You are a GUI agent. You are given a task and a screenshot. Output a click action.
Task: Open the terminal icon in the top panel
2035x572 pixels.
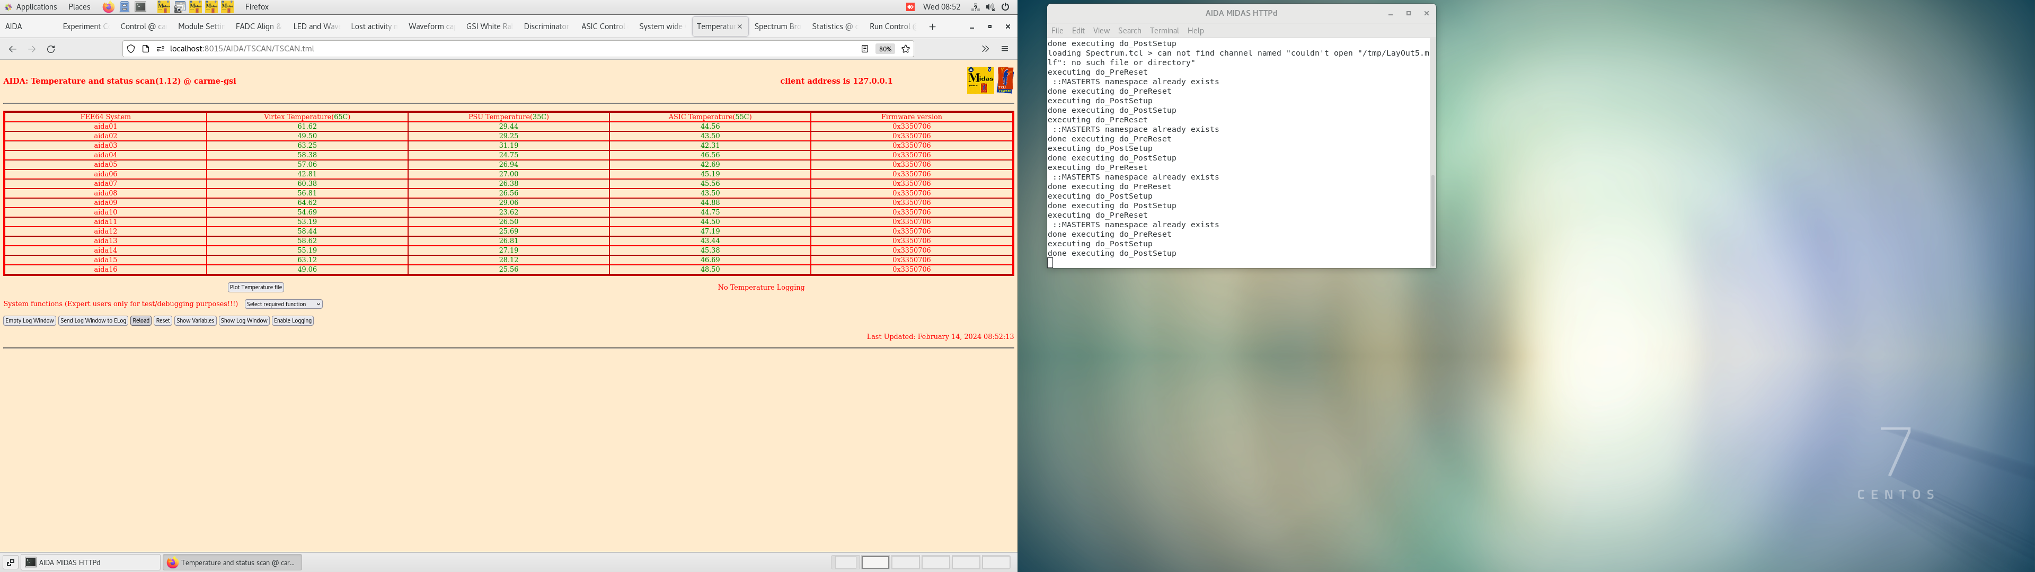(x=140, y=6)
